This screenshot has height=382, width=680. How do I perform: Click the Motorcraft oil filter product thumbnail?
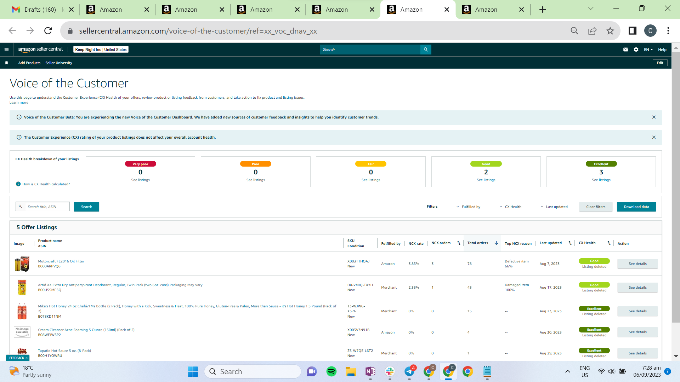pyautogui.click(x=22, y=264)
